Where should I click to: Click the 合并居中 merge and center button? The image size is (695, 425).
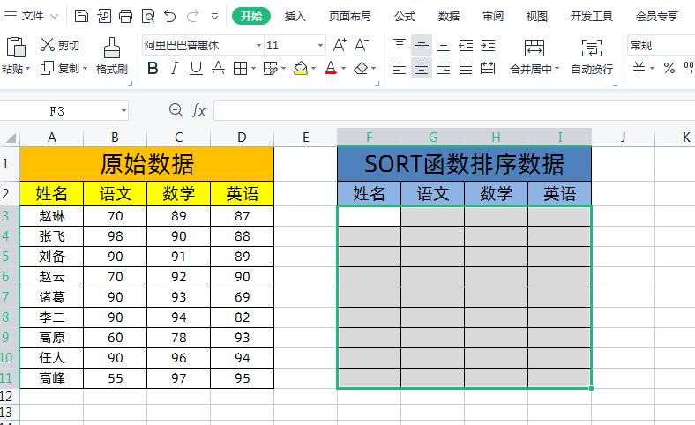(534, 56)
